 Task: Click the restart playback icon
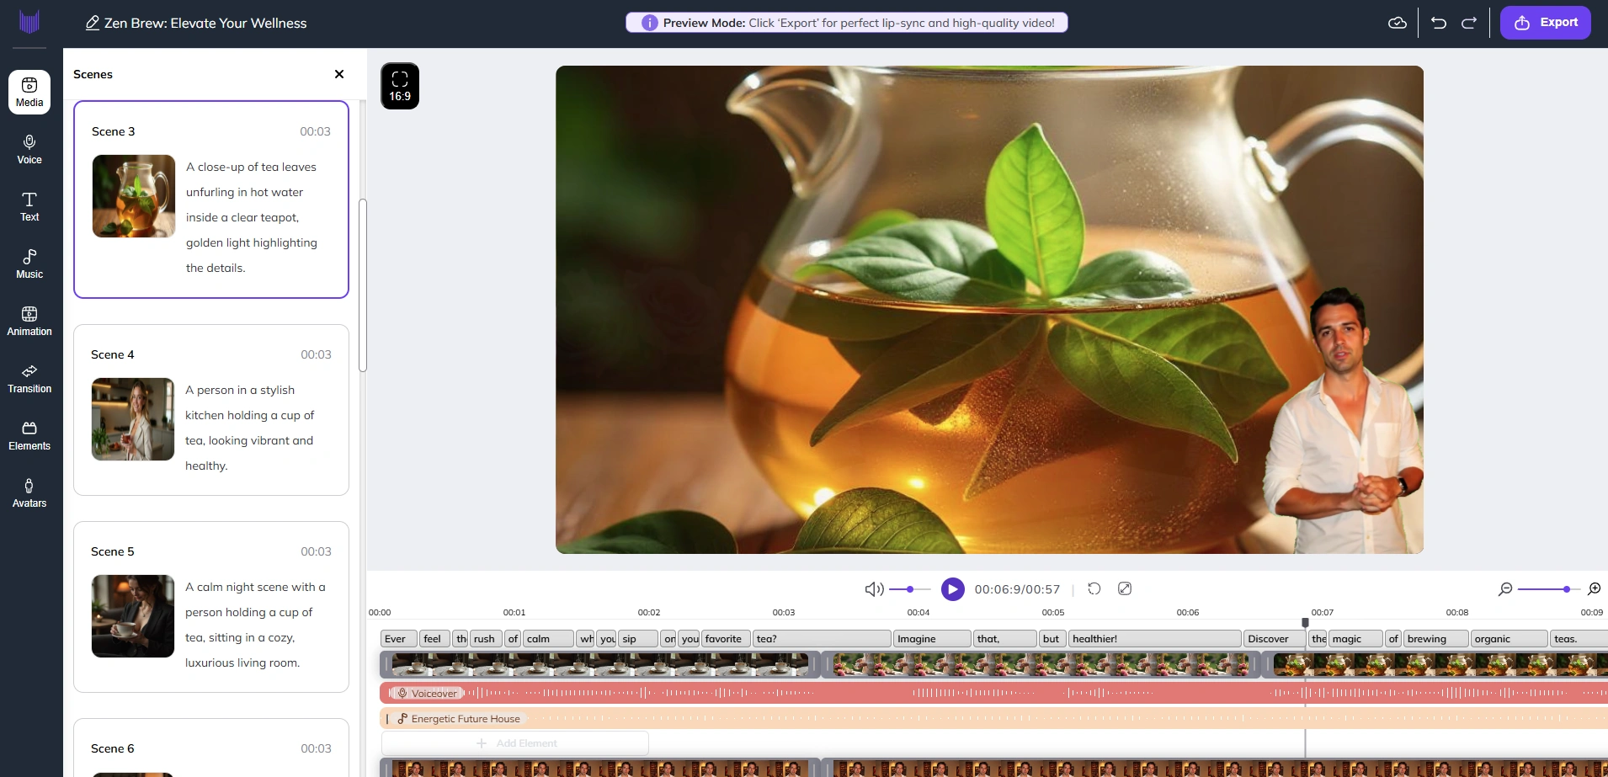[1094, 588]
